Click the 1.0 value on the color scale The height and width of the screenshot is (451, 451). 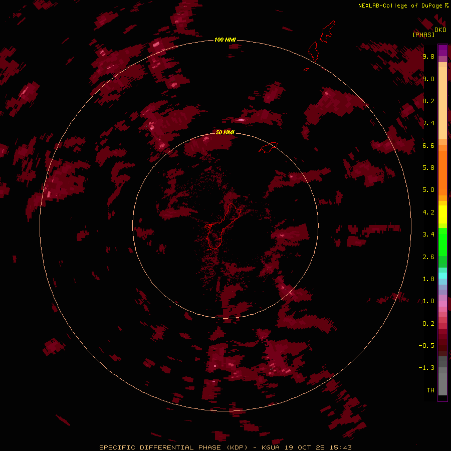coord(428,301)
